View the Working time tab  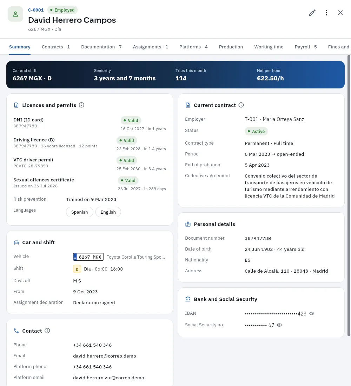tap(269, 47)
